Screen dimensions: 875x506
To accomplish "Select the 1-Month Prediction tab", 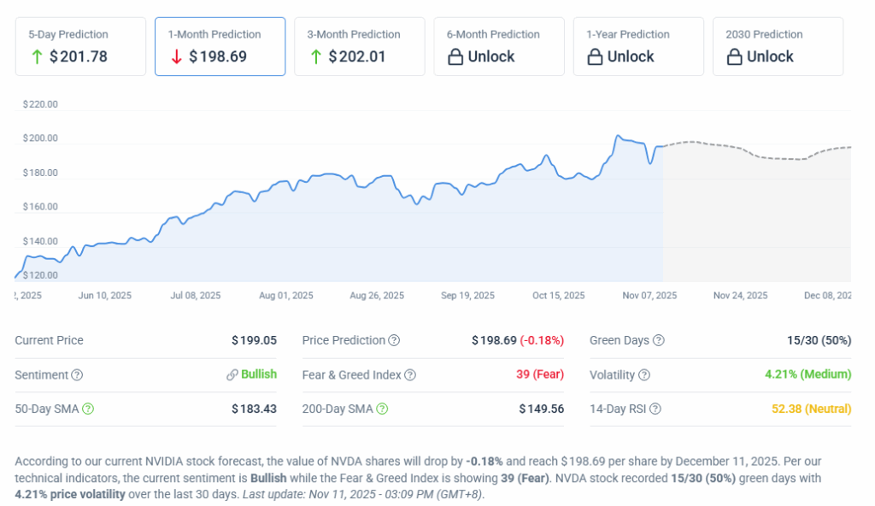I will point(220,46).
